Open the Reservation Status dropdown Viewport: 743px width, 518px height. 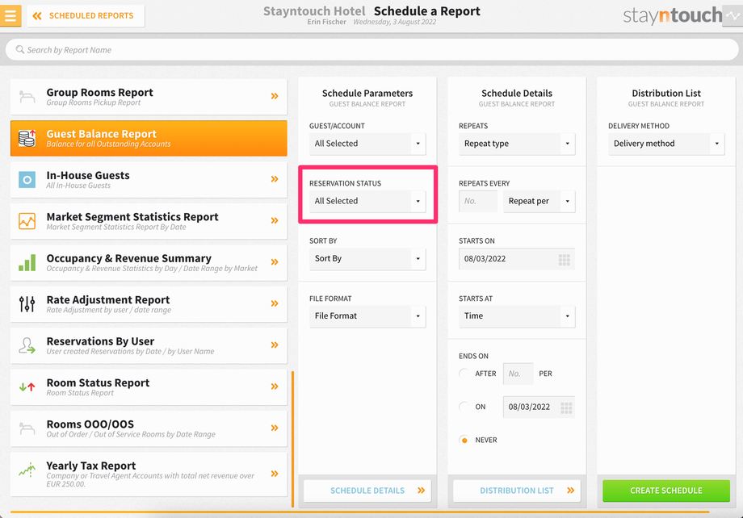tap(367, 201)
